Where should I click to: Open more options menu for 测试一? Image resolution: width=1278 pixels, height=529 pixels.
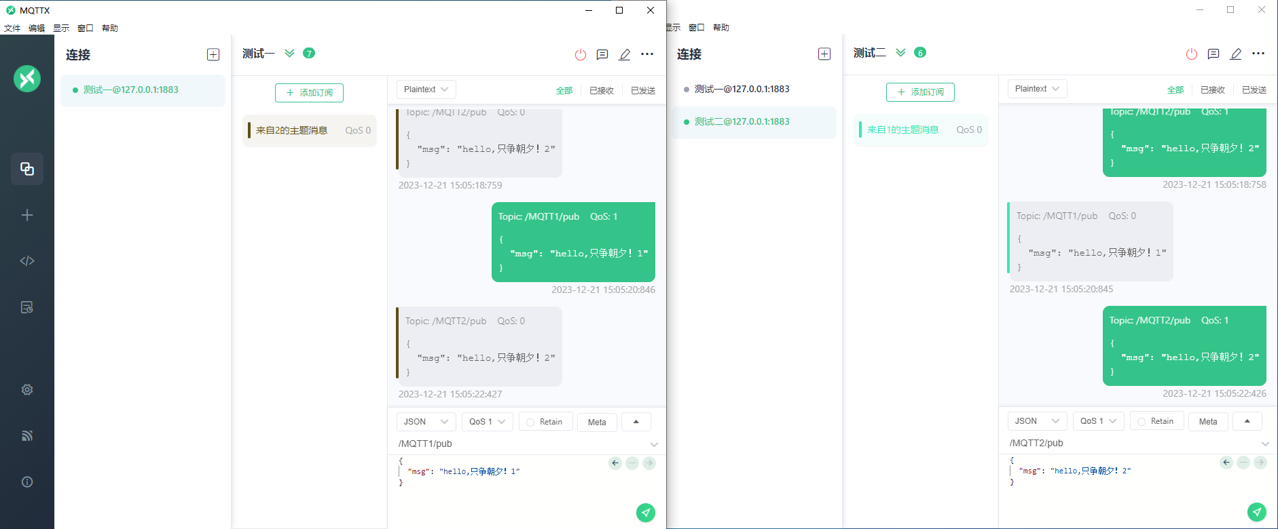647,54
